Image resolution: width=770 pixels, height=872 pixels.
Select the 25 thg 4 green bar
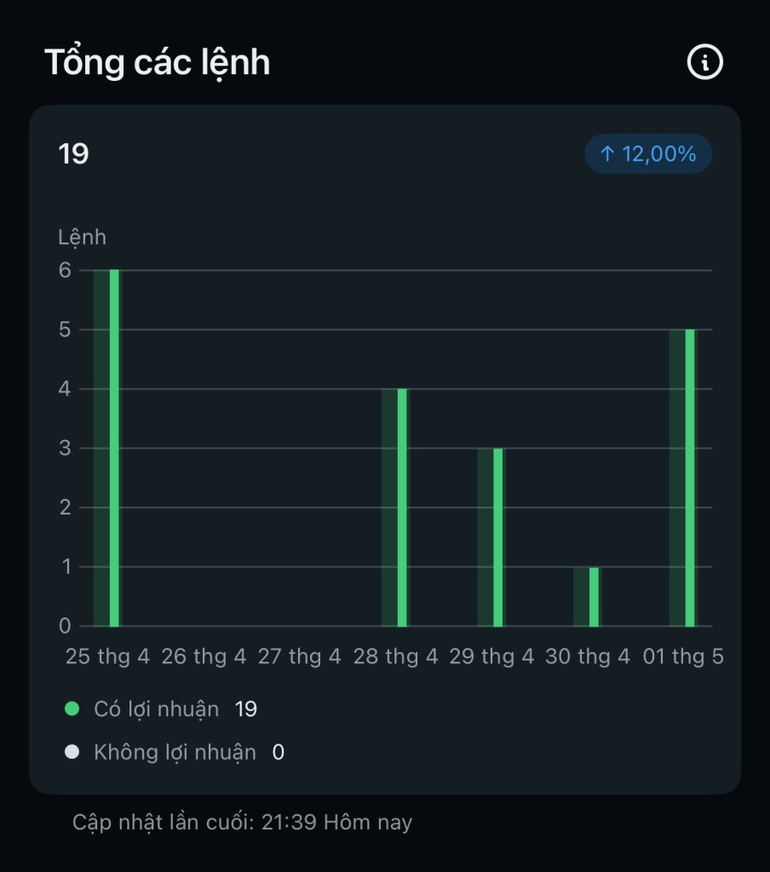pos(114,448)
